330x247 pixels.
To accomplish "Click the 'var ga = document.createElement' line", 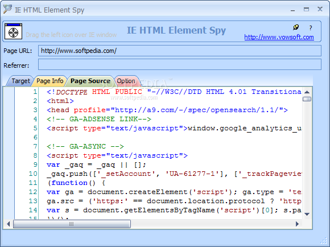I will click(174, 192).
